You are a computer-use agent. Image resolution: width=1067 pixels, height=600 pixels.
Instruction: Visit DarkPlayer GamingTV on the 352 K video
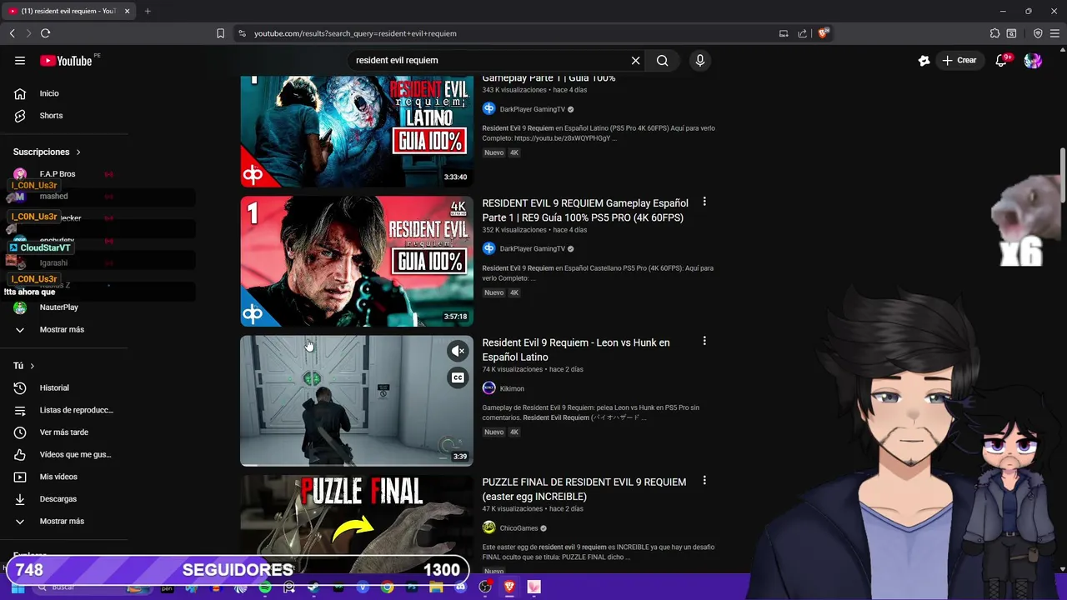tap(532, 248)
